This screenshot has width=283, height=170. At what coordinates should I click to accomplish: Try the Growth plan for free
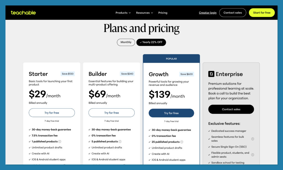(171, 113)
